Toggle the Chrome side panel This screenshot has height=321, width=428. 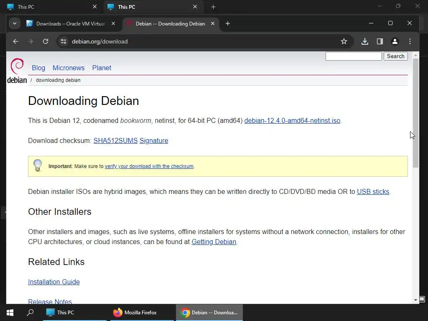click(380, 41)
